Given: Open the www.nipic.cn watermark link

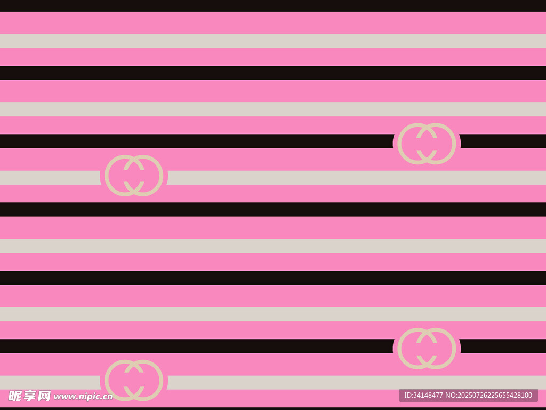Looking at the screenshot, I should point(83,396).
